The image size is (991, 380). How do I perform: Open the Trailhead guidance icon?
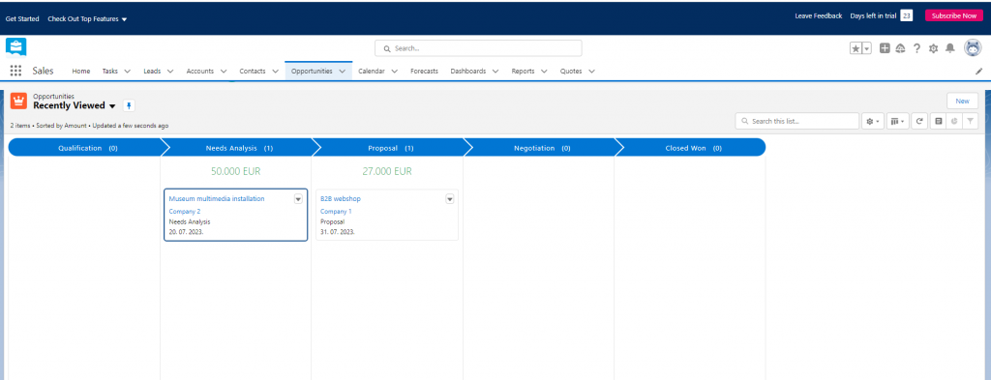tap(901, 48)
